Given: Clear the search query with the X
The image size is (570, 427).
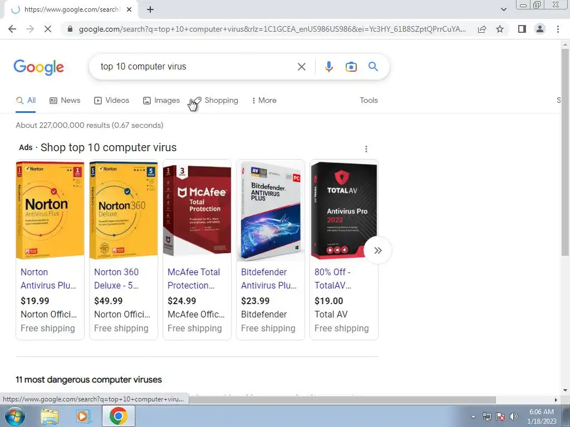Looking at the screenshot, I should click(x=301, y=67).
